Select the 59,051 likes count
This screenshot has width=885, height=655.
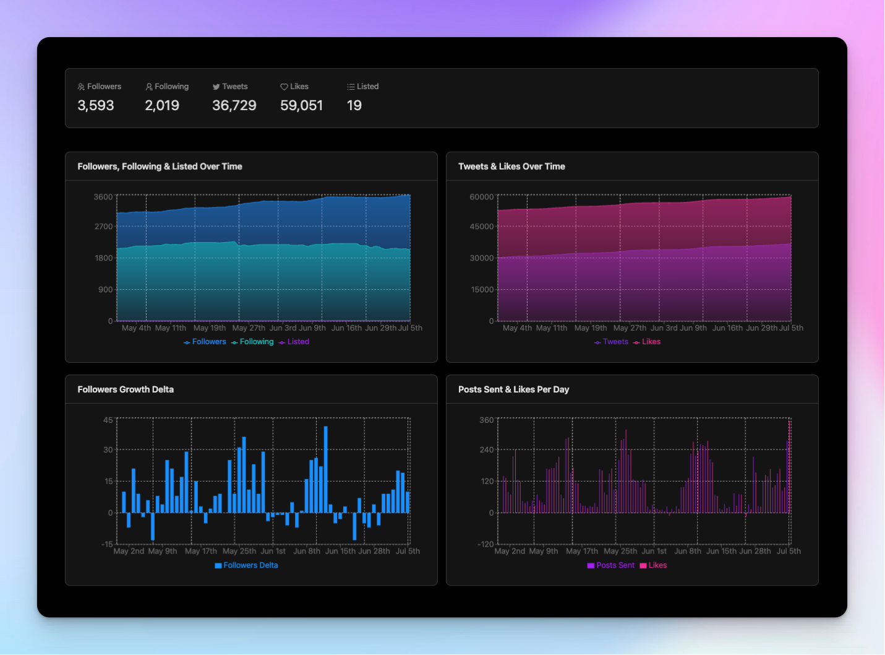click(302, 106)
